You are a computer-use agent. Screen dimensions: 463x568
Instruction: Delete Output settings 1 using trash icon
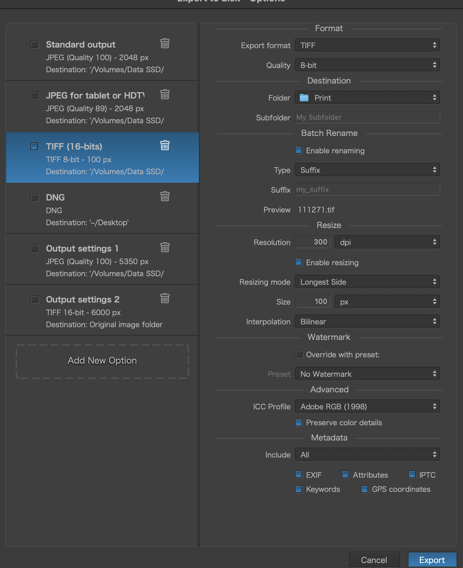(x=165, y=247)
